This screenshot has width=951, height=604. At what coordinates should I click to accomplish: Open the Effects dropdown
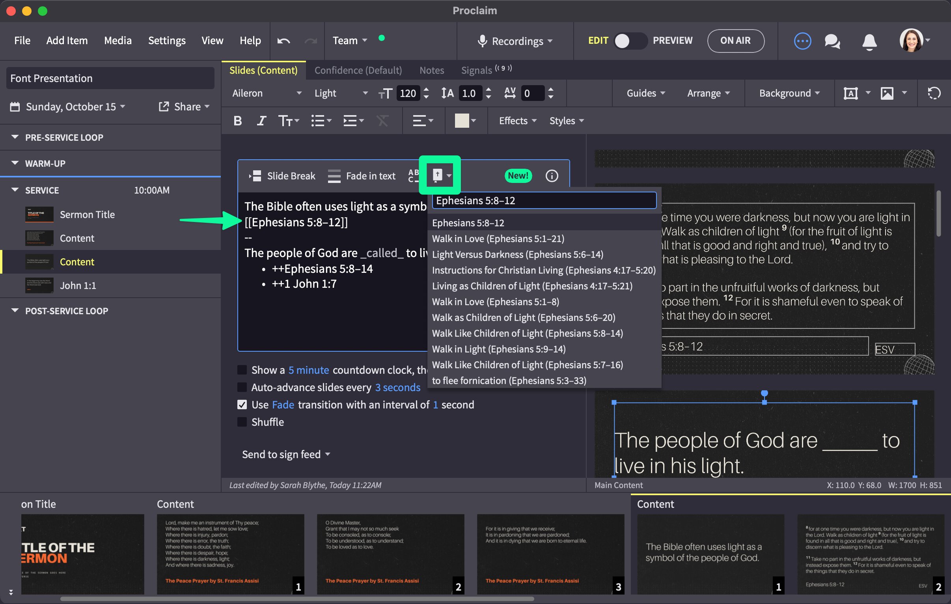517,121
